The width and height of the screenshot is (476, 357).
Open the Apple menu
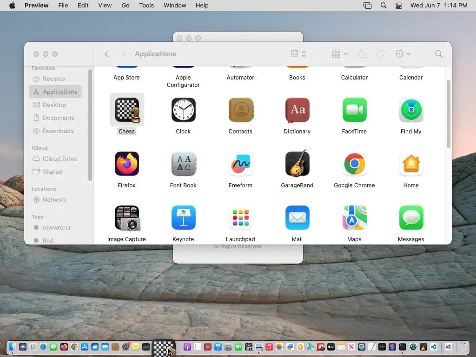coord(12,6)
